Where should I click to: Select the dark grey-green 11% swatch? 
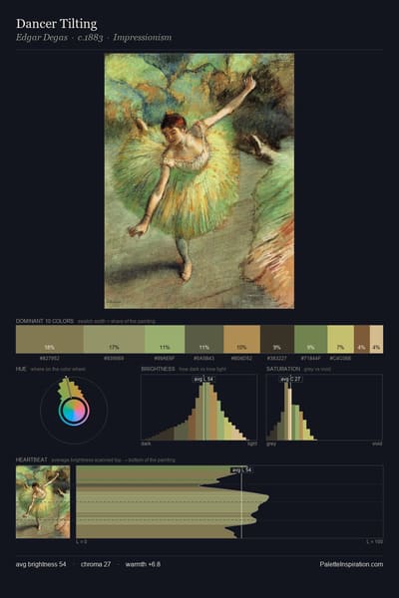click(x=204, y=339)
